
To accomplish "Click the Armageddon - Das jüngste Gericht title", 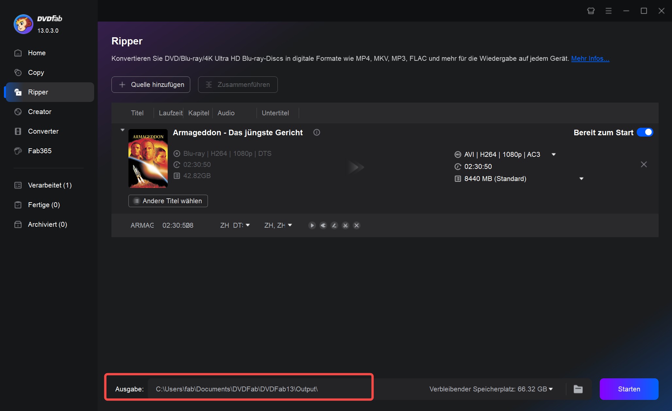I will [238, 133].
